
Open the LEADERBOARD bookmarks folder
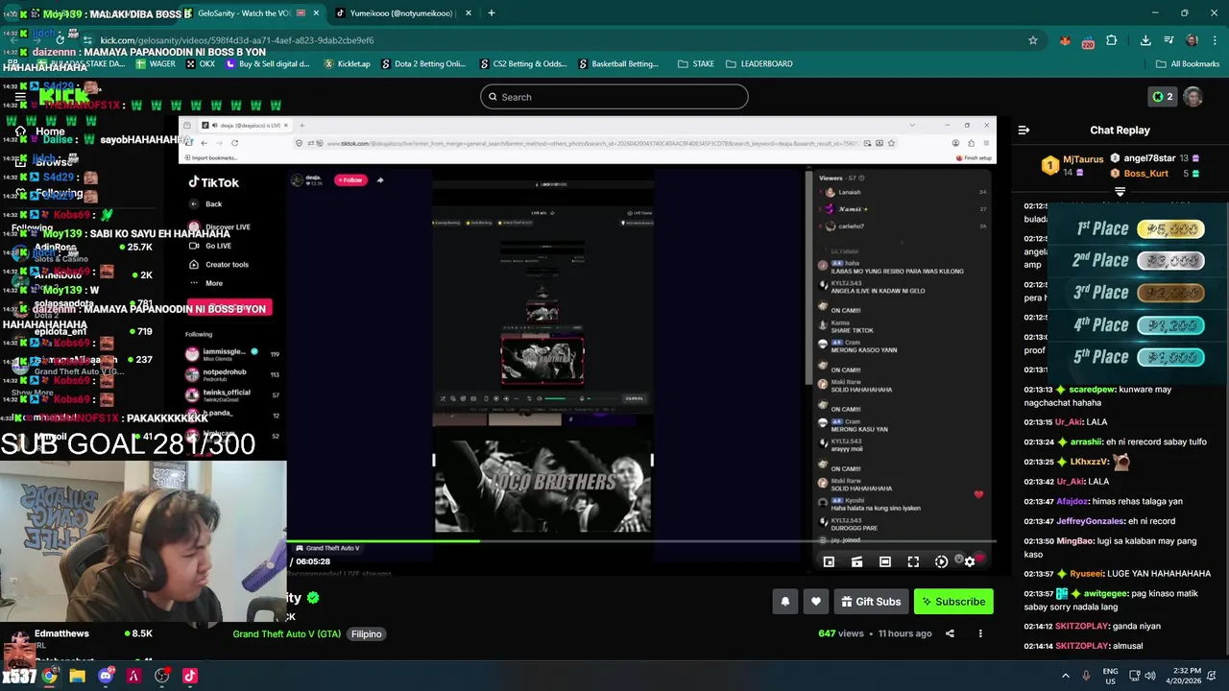(759, 64)
